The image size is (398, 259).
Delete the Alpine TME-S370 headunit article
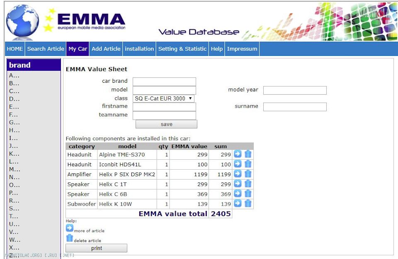pyautogui.click(x=248, y=154)
